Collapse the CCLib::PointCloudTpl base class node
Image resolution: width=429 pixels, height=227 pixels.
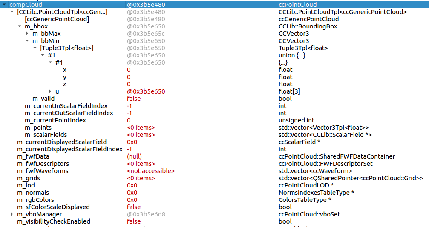tap(12, 12)
